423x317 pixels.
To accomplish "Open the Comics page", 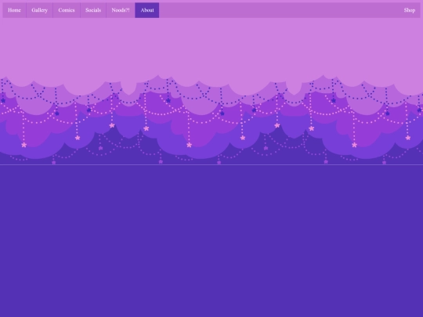I will click(67, 10).
